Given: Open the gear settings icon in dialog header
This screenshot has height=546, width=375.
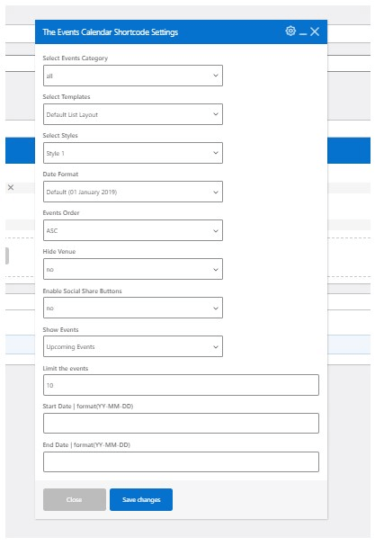Looking at the screenshot, I should tap(290, 31).
